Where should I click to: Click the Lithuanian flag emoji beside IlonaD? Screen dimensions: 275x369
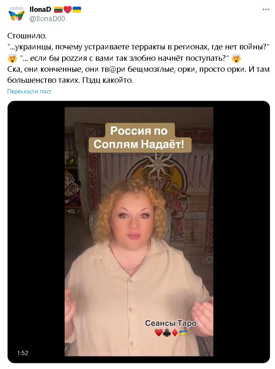coord(58,10)
